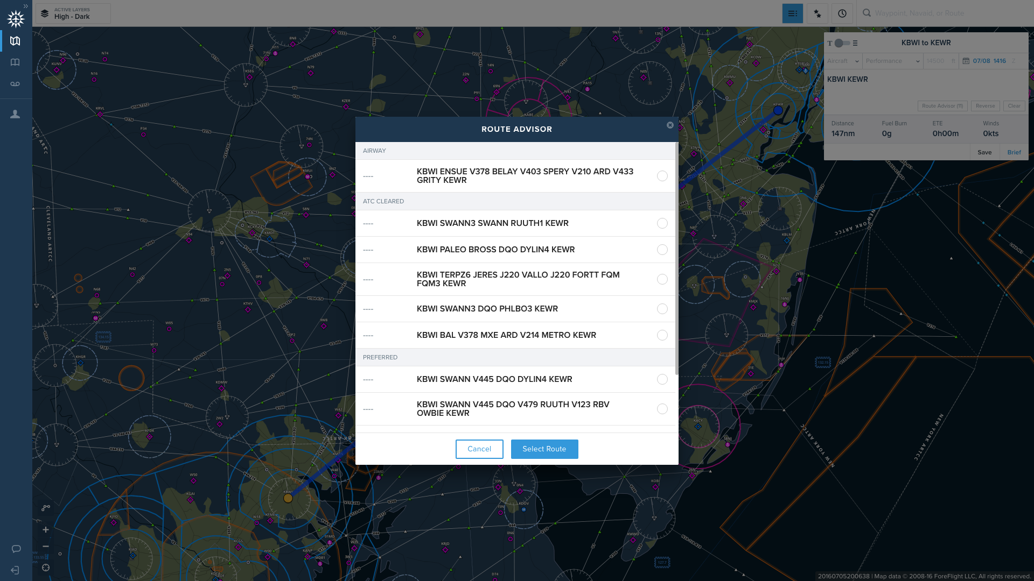This screenshot has width=1034, height=581.
Task: Open the flight plan options hamburger menu
Action: pos(854,43)
